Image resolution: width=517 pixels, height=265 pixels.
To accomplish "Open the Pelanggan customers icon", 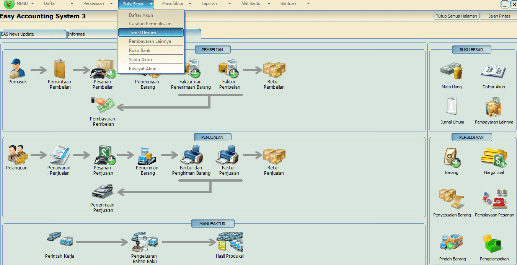I will 17,154.
